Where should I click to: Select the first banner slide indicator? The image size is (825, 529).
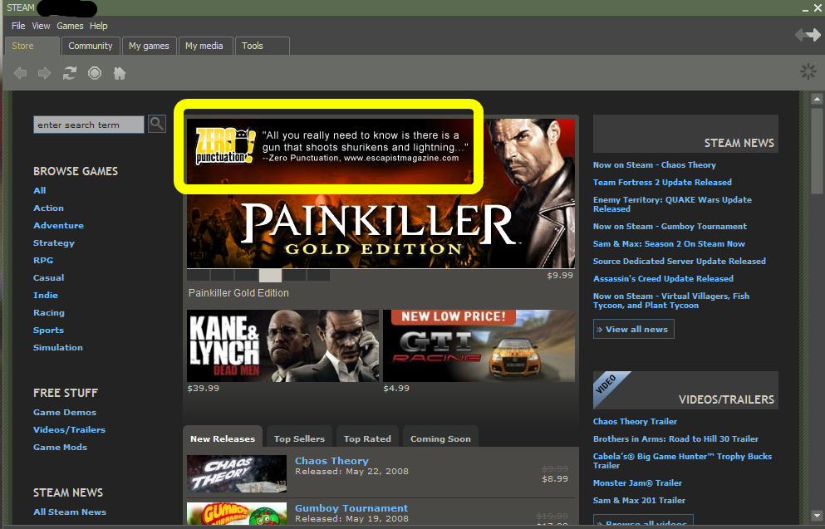click(199, 275)
